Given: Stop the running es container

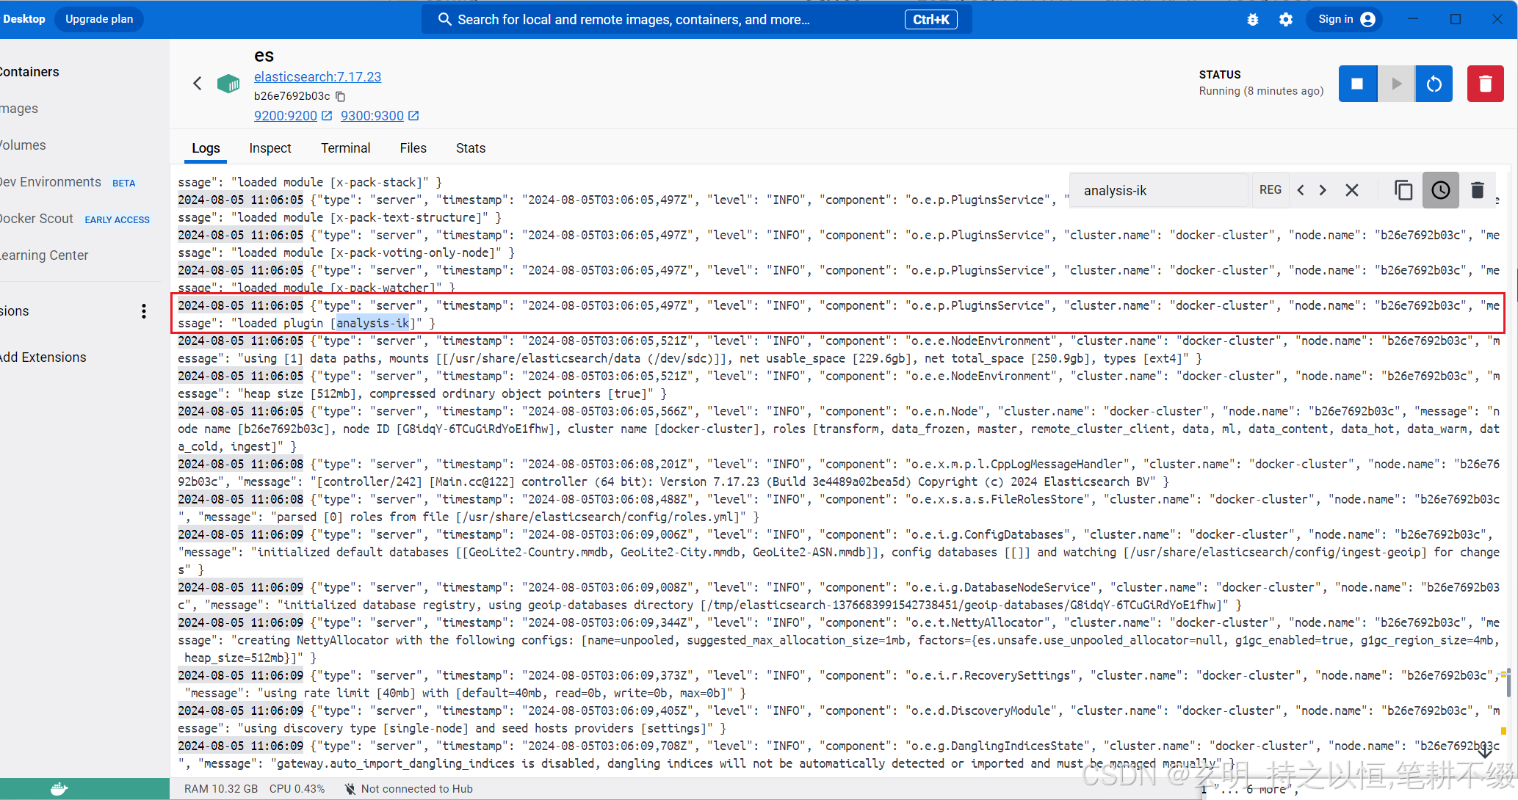Looking at the screenshot, I should (x=1358, y=83).
